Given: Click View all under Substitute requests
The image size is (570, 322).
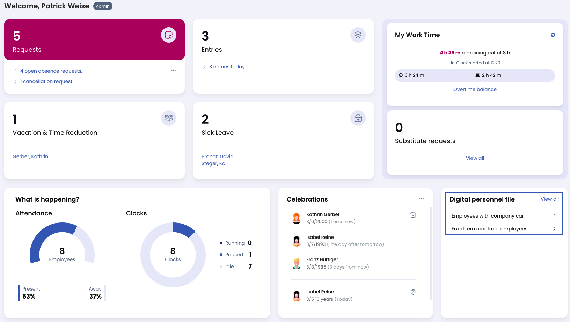Looking at the screenshot, I should pos(475,158).
